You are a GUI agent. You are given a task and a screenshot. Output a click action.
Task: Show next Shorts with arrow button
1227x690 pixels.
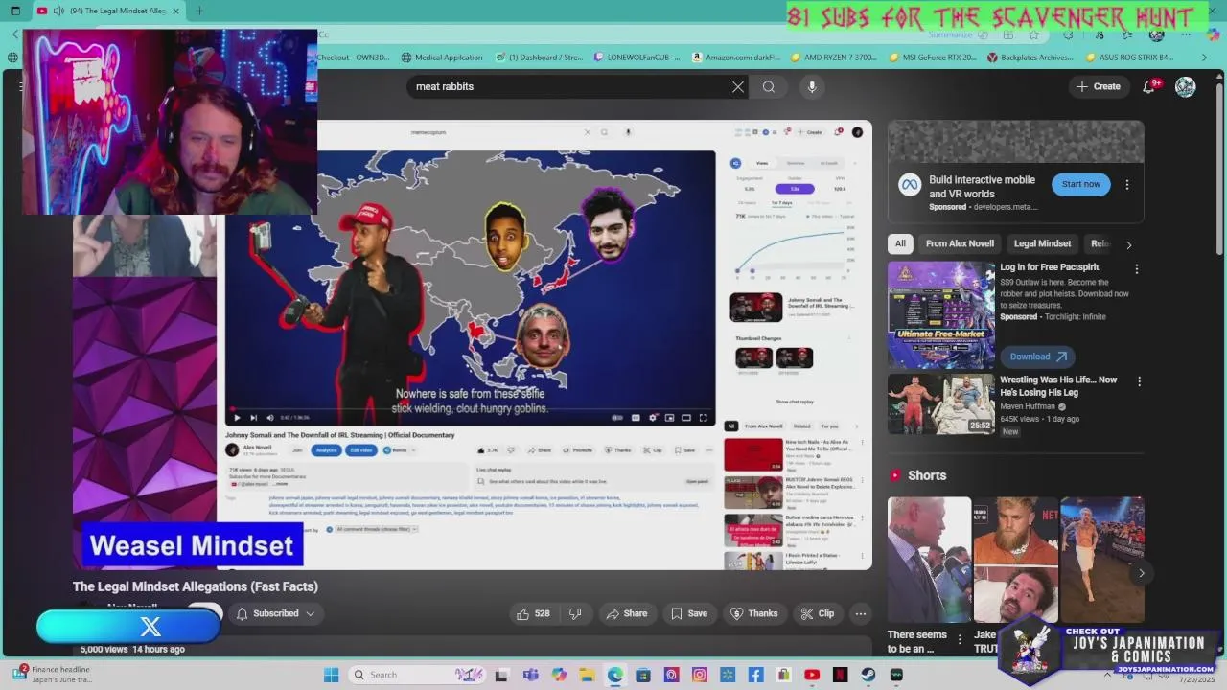point(1141,573)
